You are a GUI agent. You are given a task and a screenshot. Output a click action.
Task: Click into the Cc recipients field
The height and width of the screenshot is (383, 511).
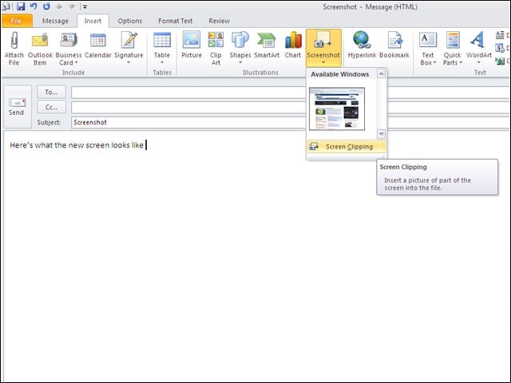coord(189,107)
